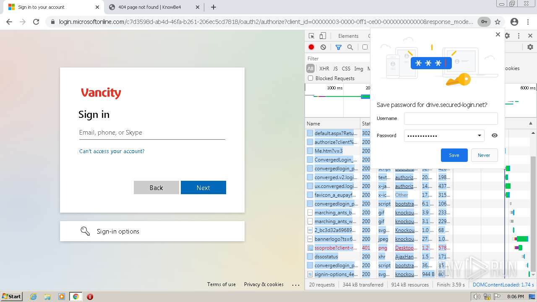Open the footer ellipsis more options
The height and width of the screenshot is (302, 537).
point(296,285)
